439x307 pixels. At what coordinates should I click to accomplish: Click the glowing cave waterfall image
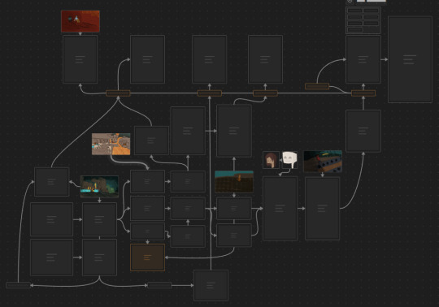[x=99, y=187]
